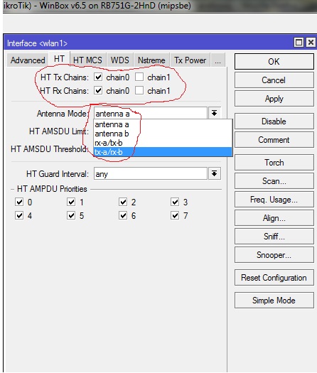Click the Antenna Mode value field
317x373 pixels.
(x=151, y=113)
